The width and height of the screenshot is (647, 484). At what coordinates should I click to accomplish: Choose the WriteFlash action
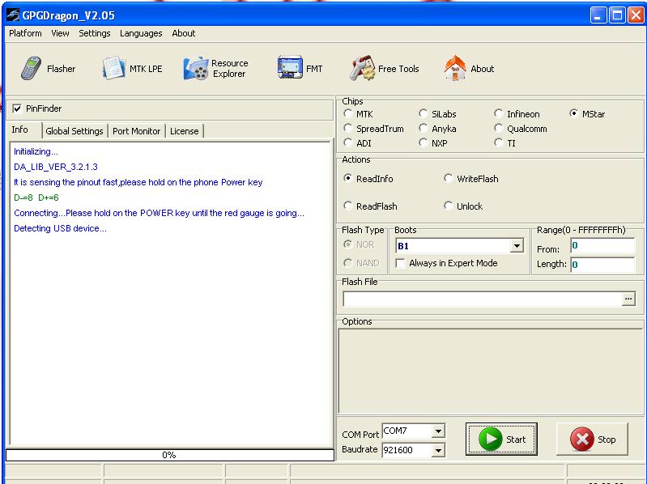448,178
